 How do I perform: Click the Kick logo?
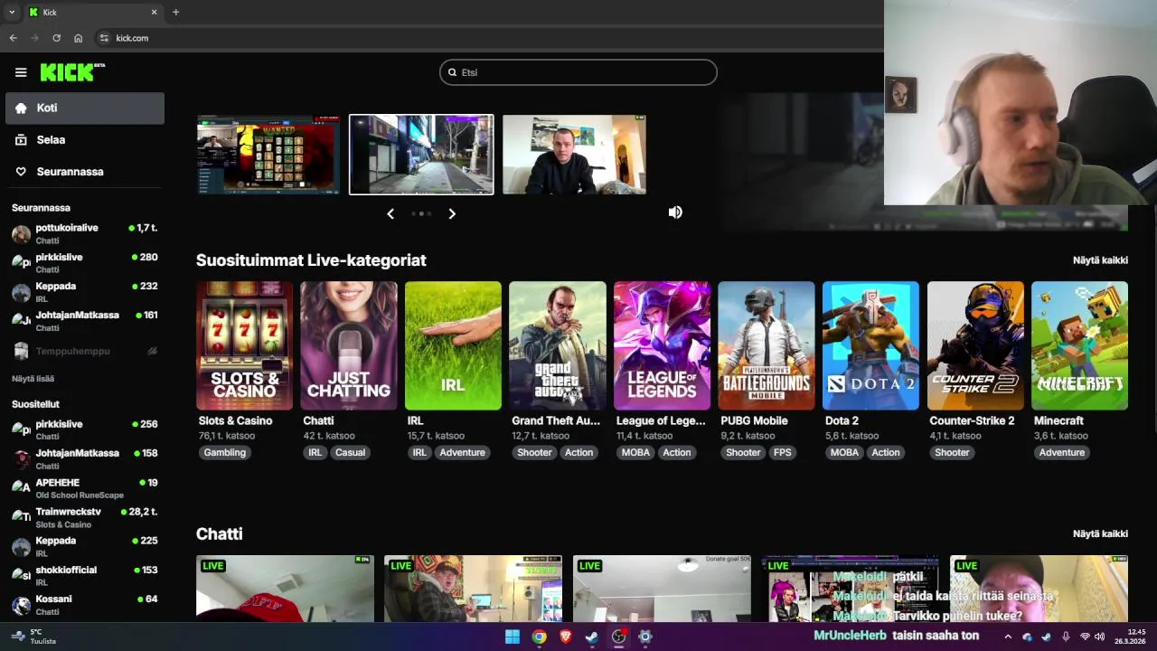coord(72,72)
